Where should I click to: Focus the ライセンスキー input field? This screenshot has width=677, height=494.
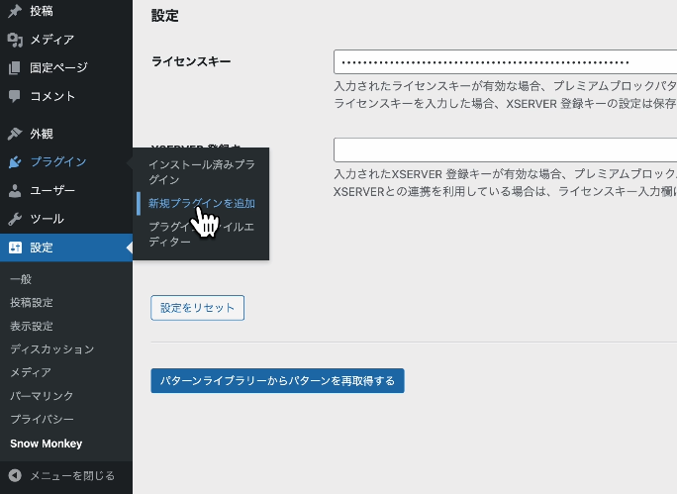point(505,62)
